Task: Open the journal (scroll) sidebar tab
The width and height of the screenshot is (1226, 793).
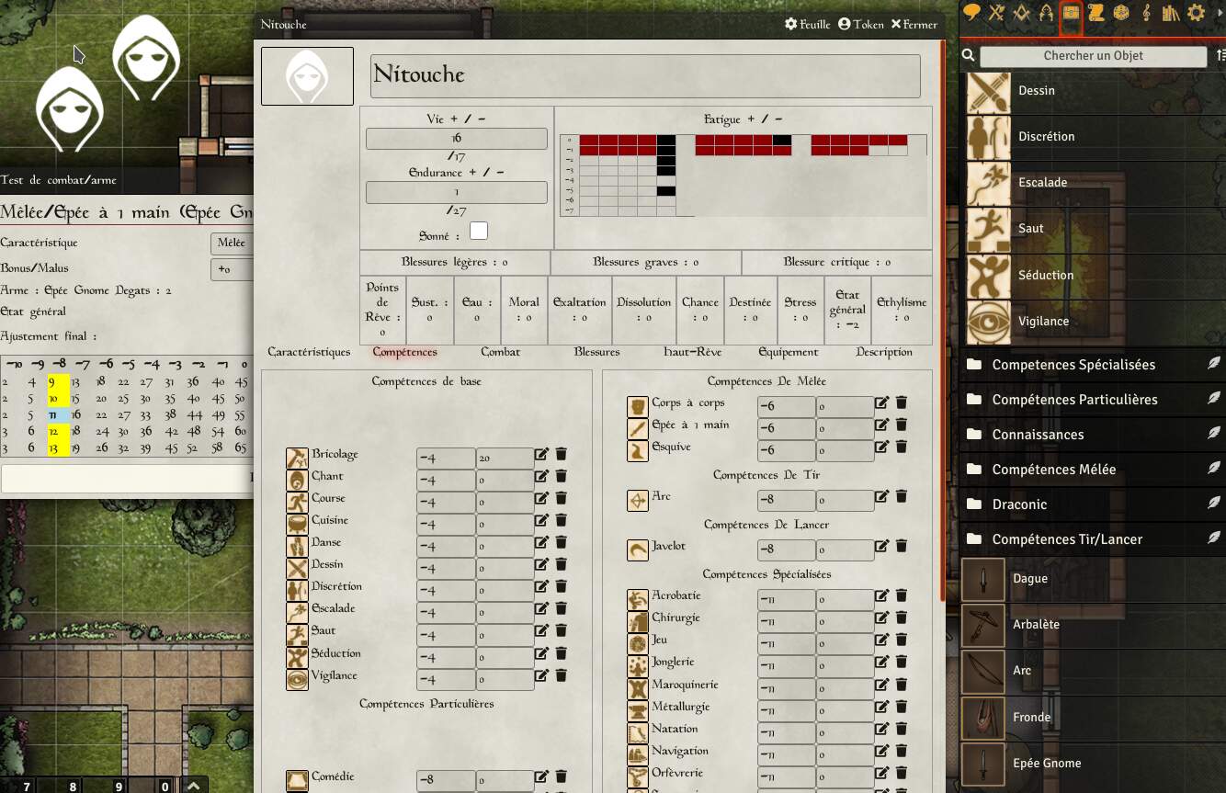Action: [x=1095, y=13]
